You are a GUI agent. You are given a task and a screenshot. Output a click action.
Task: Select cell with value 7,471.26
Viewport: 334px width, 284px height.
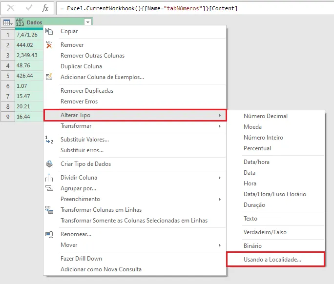[x=29, y=35]
